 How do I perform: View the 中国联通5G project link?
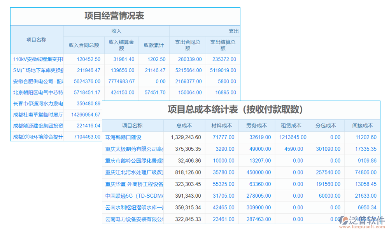point(128,196)
